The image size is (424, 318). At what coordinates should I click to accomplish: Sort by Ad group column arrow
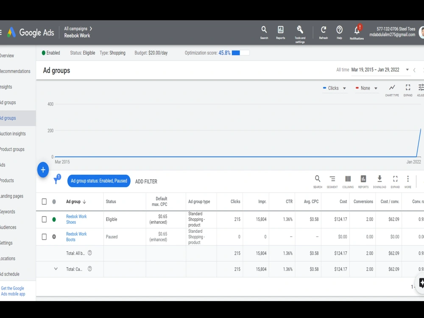[84, 202]
